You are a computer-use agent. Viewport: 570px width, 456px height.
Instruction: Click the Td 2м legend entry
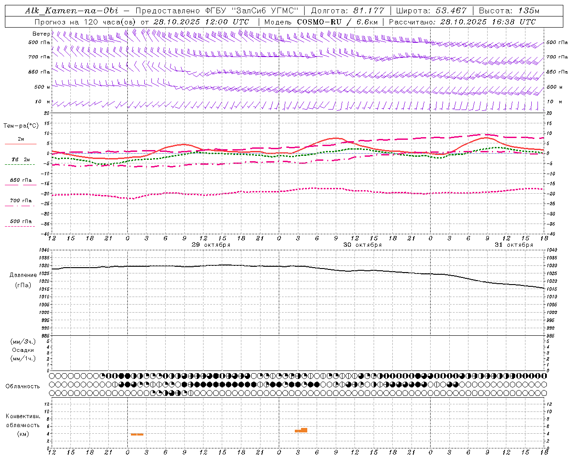21,159
